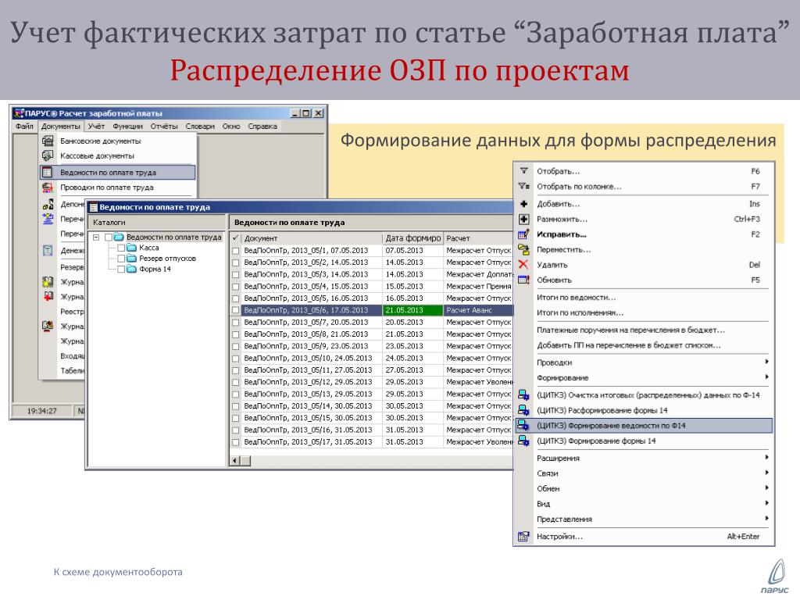
Task: Toggle the Касса catalog checkbox
Action: [121, 248]
